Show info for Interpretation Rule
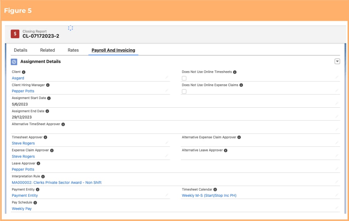 (x=43, y=176)
